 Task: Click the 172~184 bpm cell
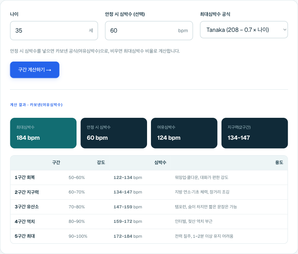click(x=128, y=236)
